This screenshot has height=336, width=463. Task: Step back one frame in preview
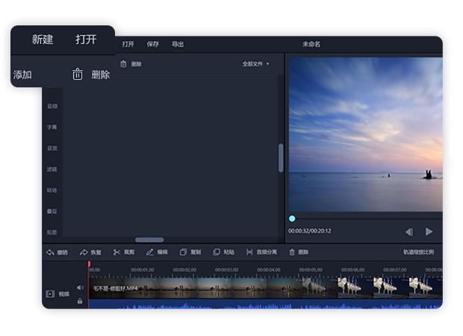pyautogui.click(x=409, y=231)
